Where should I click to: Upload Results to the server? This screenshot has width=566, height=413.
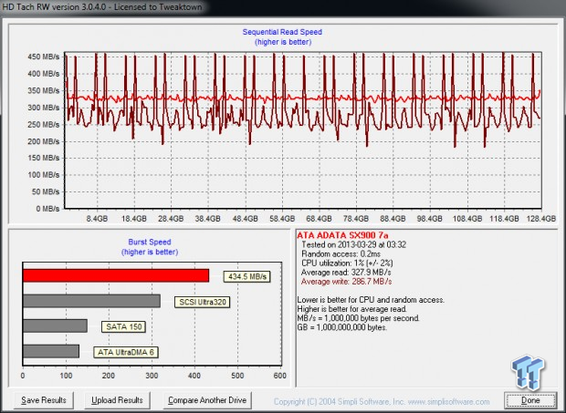coord(118,400)
